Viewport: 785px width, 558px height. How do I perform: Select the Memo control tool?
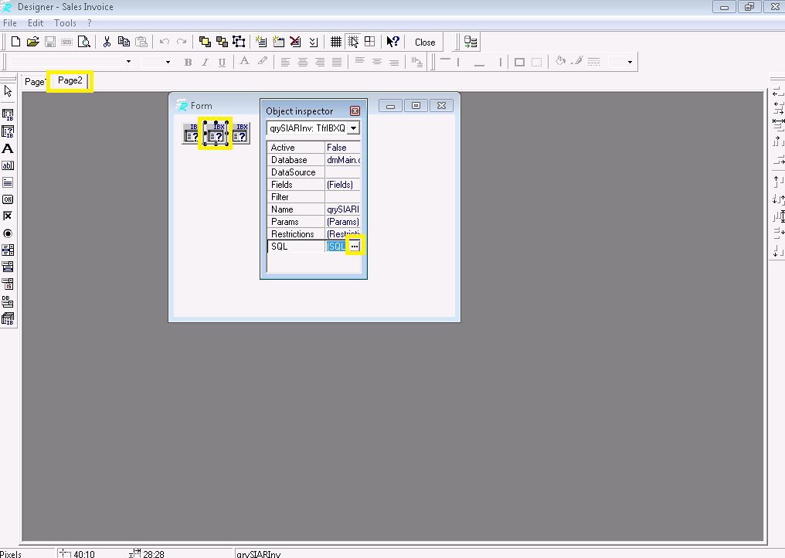(x=8, y=183)
